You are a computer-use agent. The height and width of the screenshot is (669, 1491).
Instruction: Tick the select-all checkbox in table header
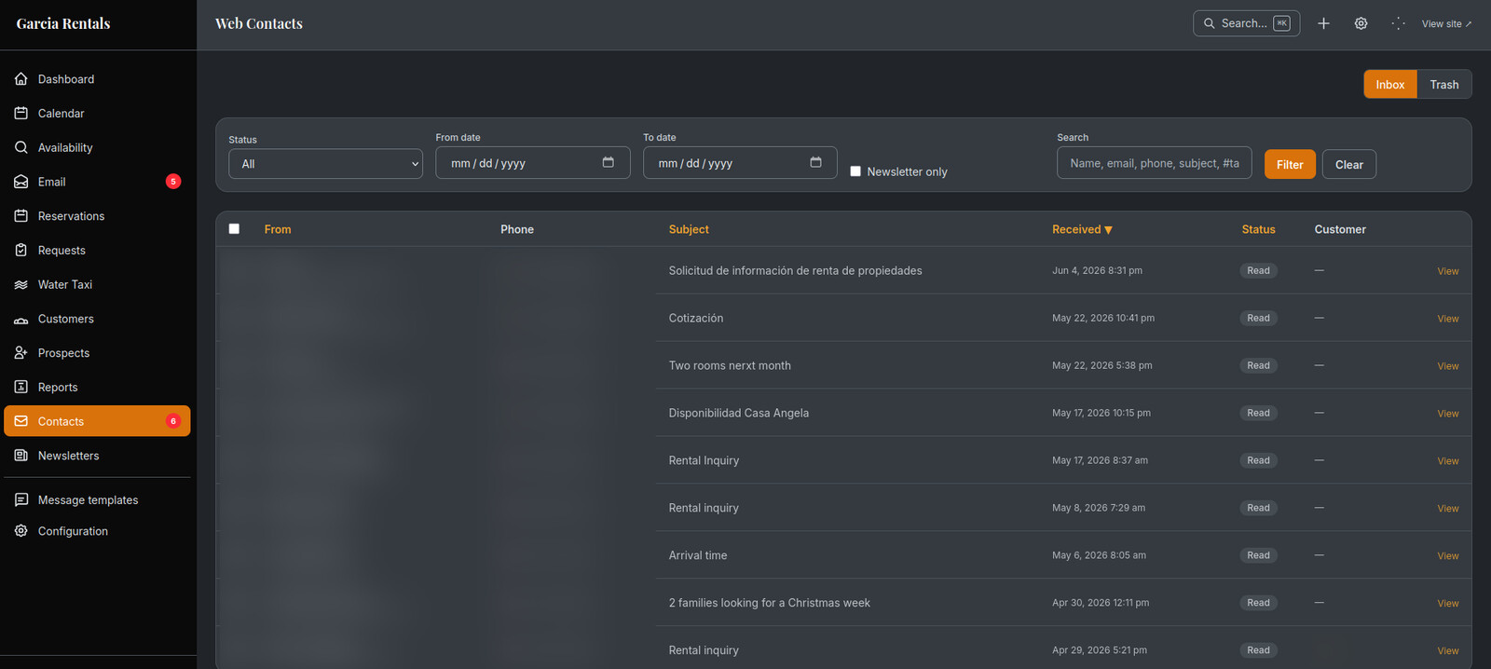point(234,228)
